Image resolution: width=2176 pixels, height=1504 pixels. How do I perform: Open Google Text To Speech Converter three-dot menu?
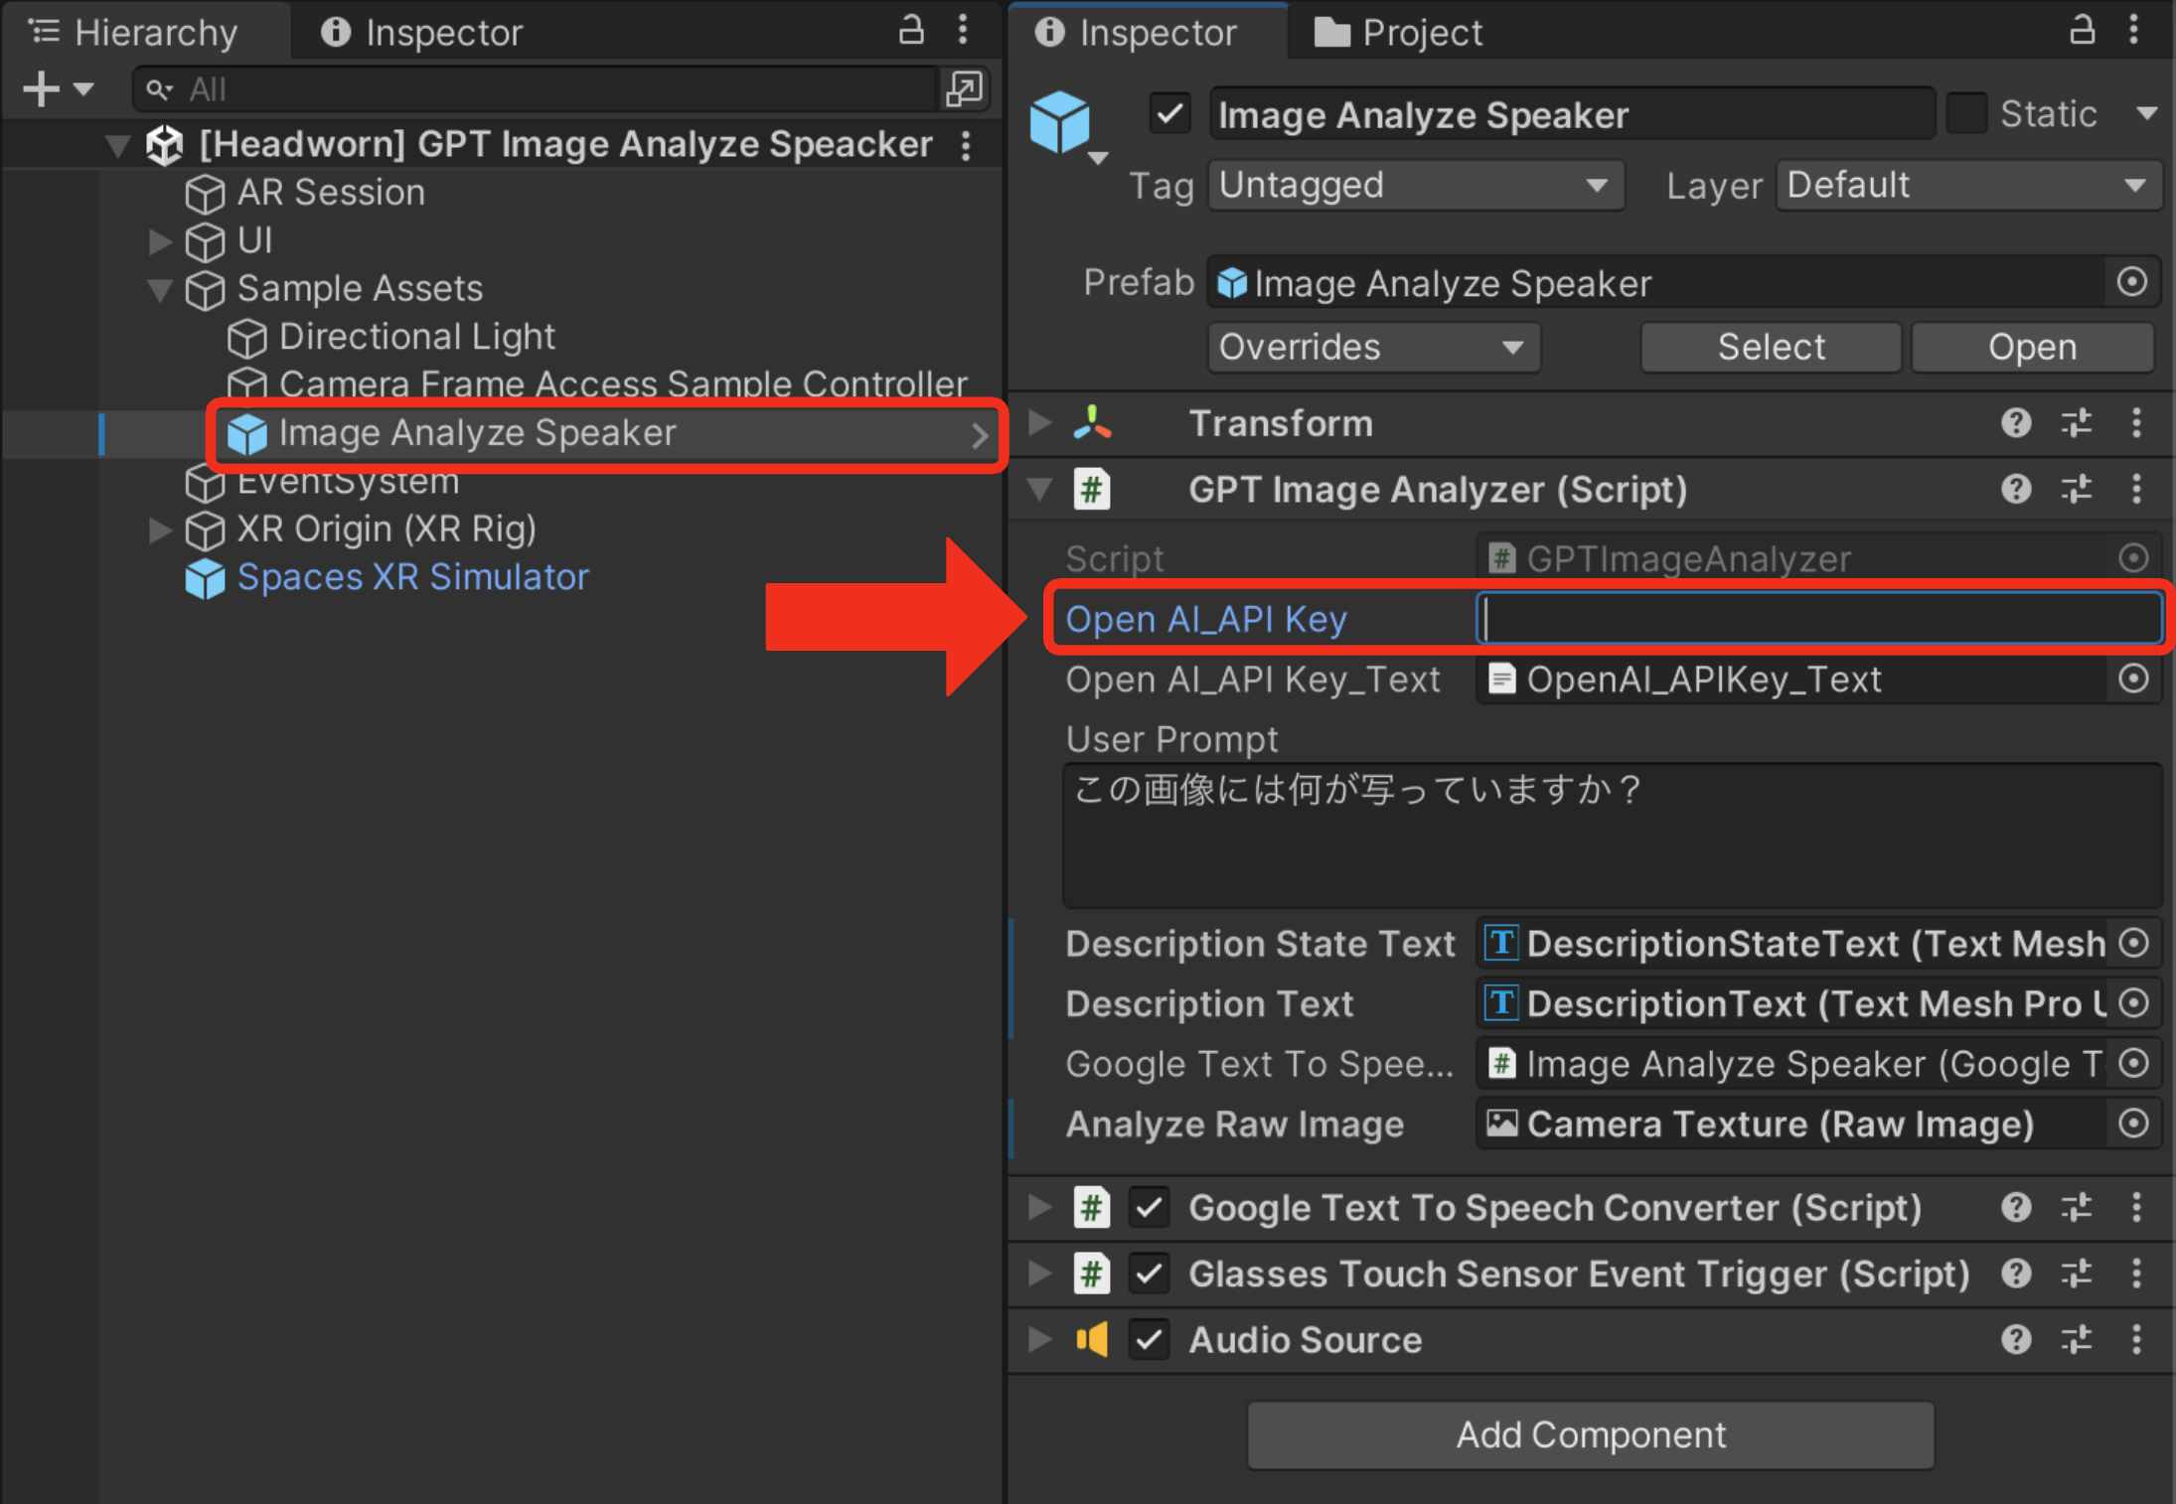click(2136, 1208)
